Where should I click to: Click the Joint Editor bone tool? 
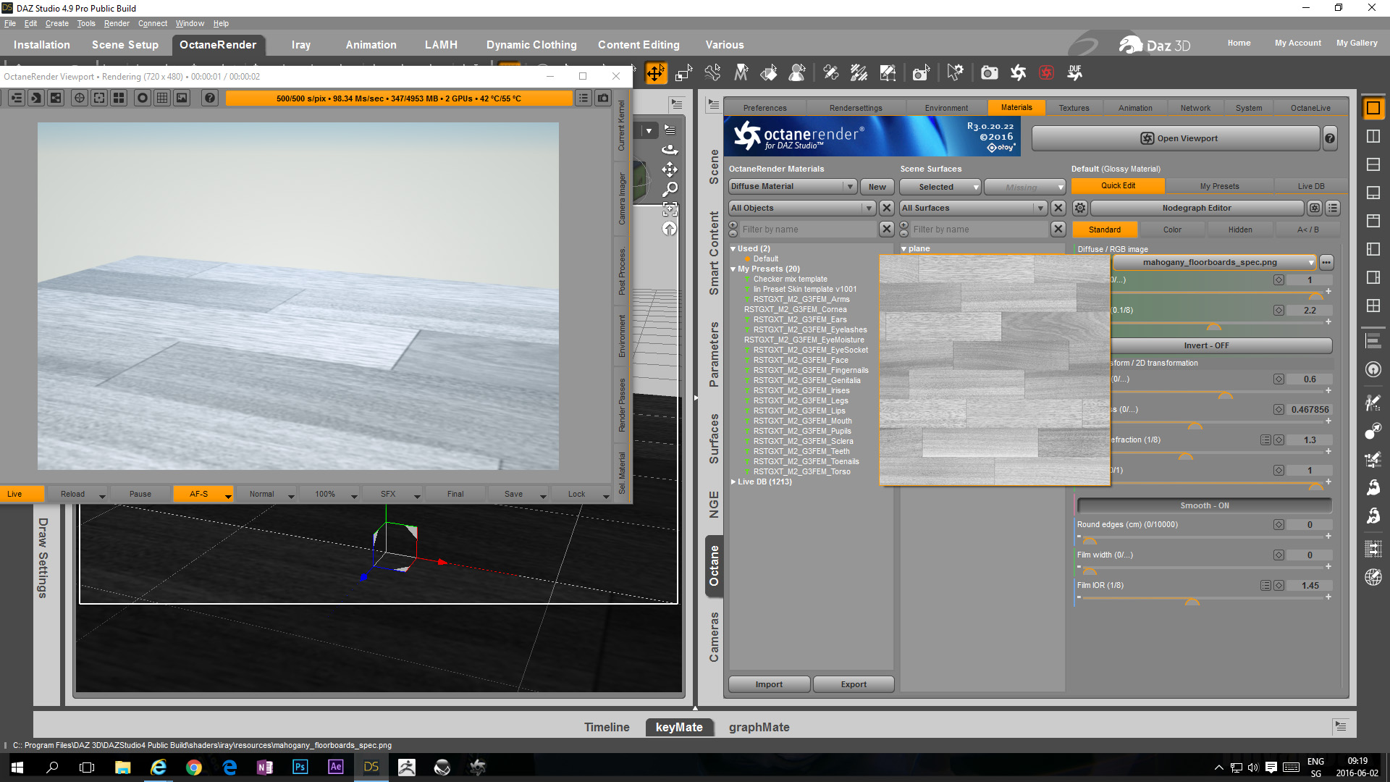pyautogui.click(x=713, y=72)
